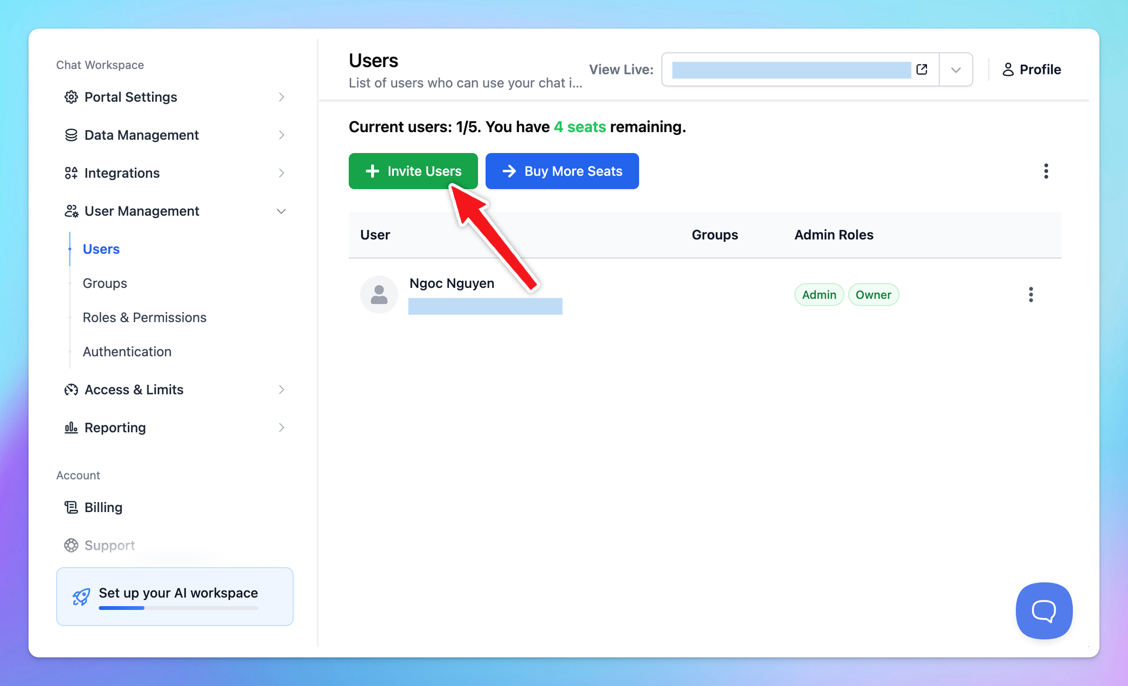Click the Ngoc Nguyen avatar
The width and height of the screenshot is (1128, 686).
point(379,295)
